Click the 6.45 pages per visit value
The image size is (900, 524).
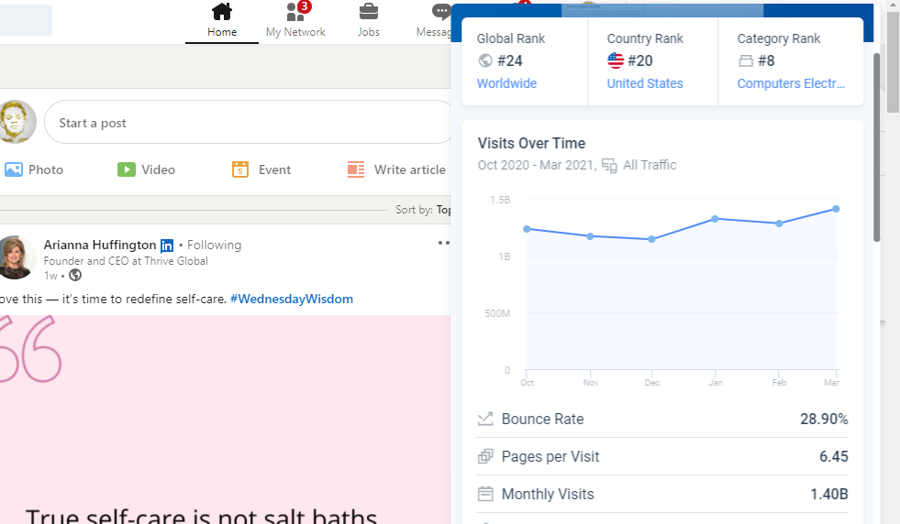pos(833,456)
